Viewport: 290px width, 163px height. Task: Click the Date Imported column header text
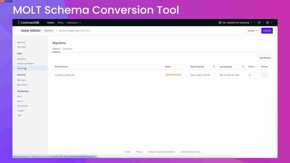pyautogui.click(x=197, y=66)
